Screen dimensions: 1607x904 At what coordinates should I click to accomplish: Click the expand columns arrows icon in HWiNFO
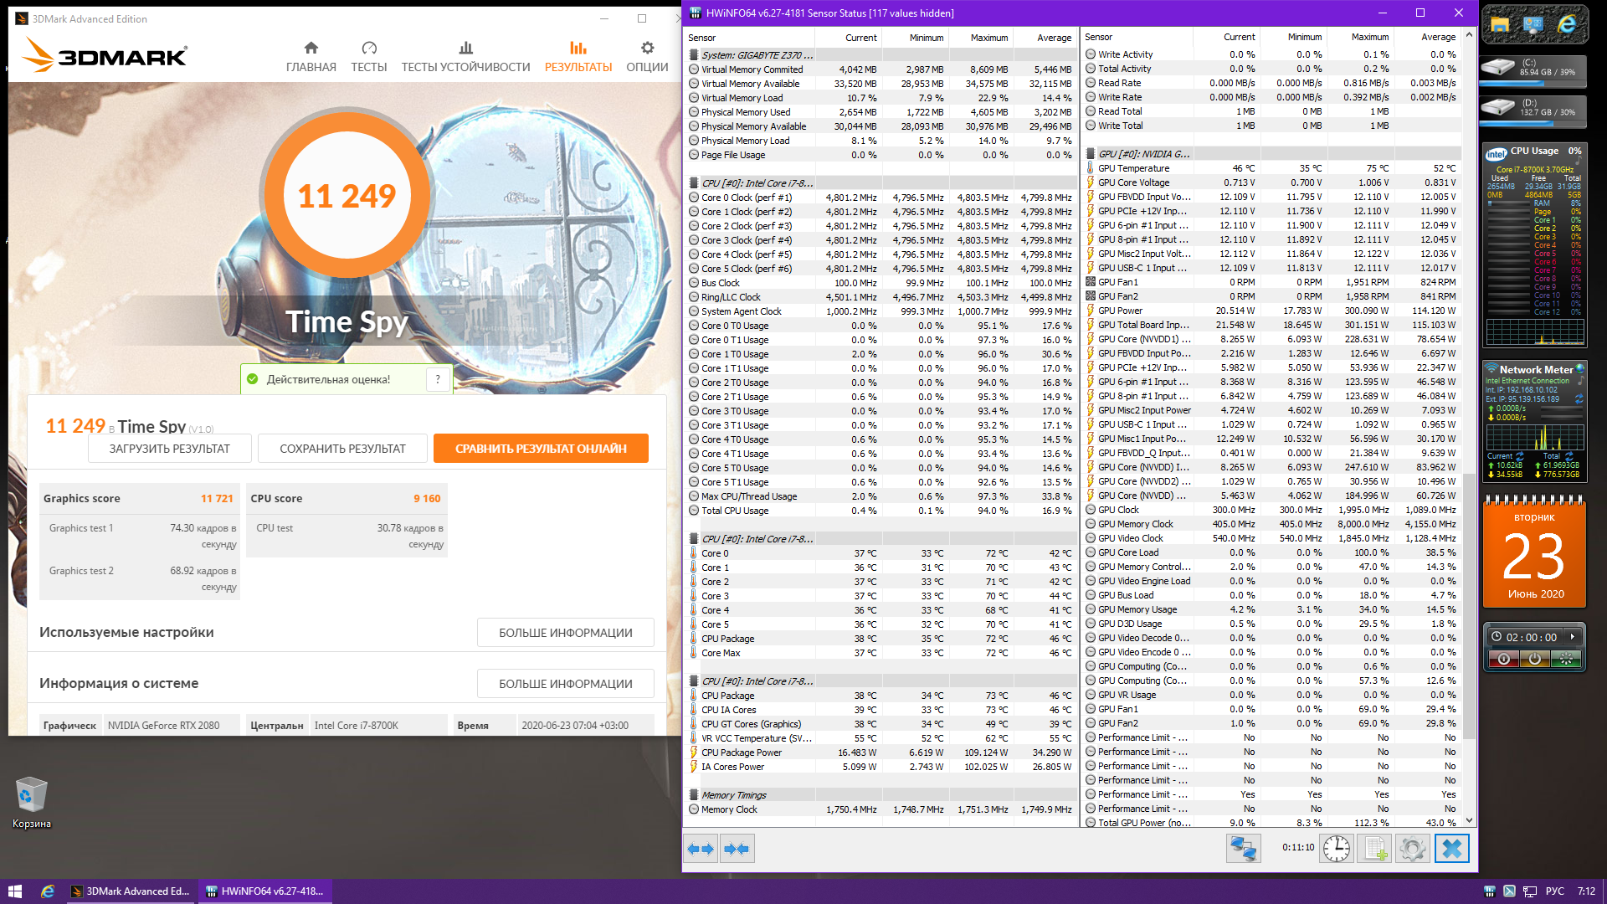(x=701, y=849)
